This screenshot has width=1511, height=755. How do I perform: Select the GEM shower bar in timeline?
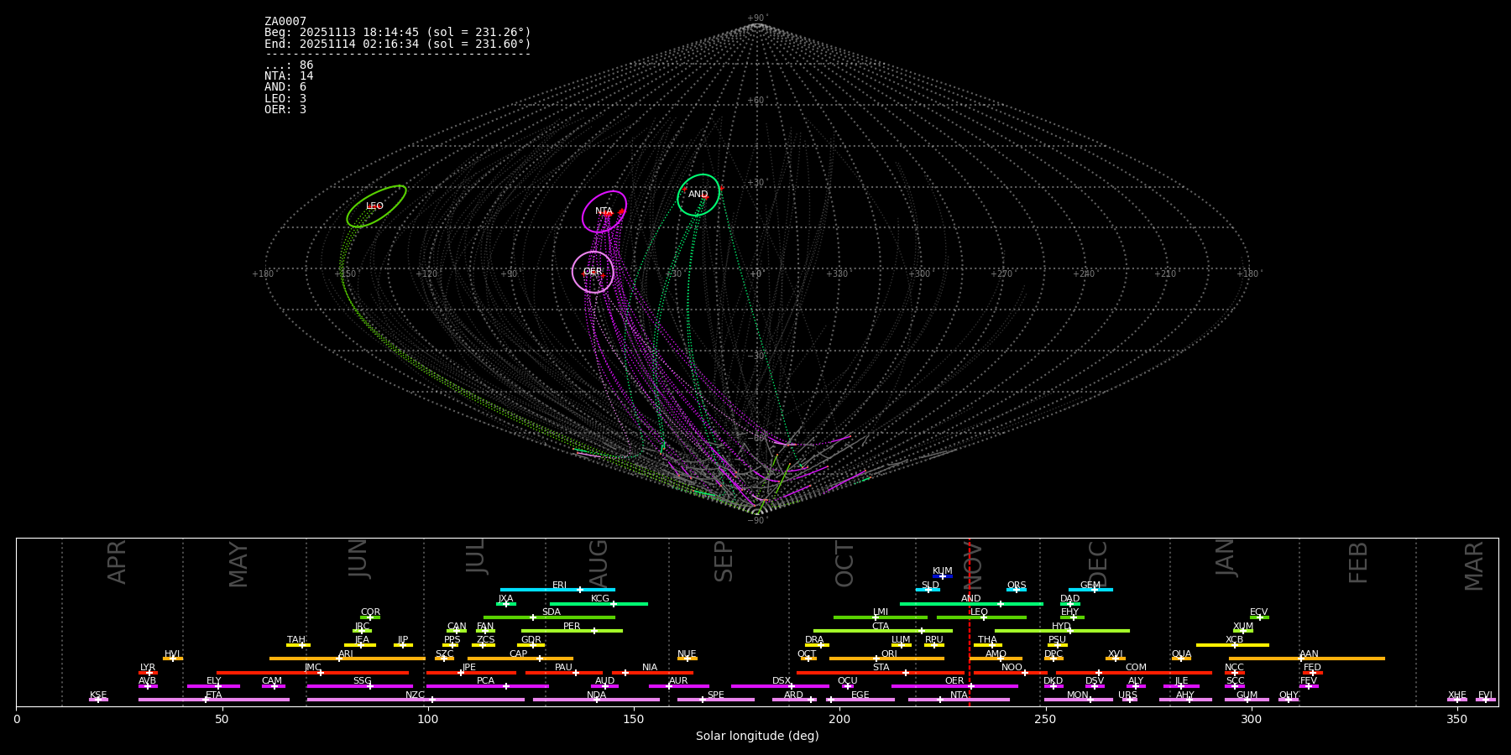coord(1090,590)
